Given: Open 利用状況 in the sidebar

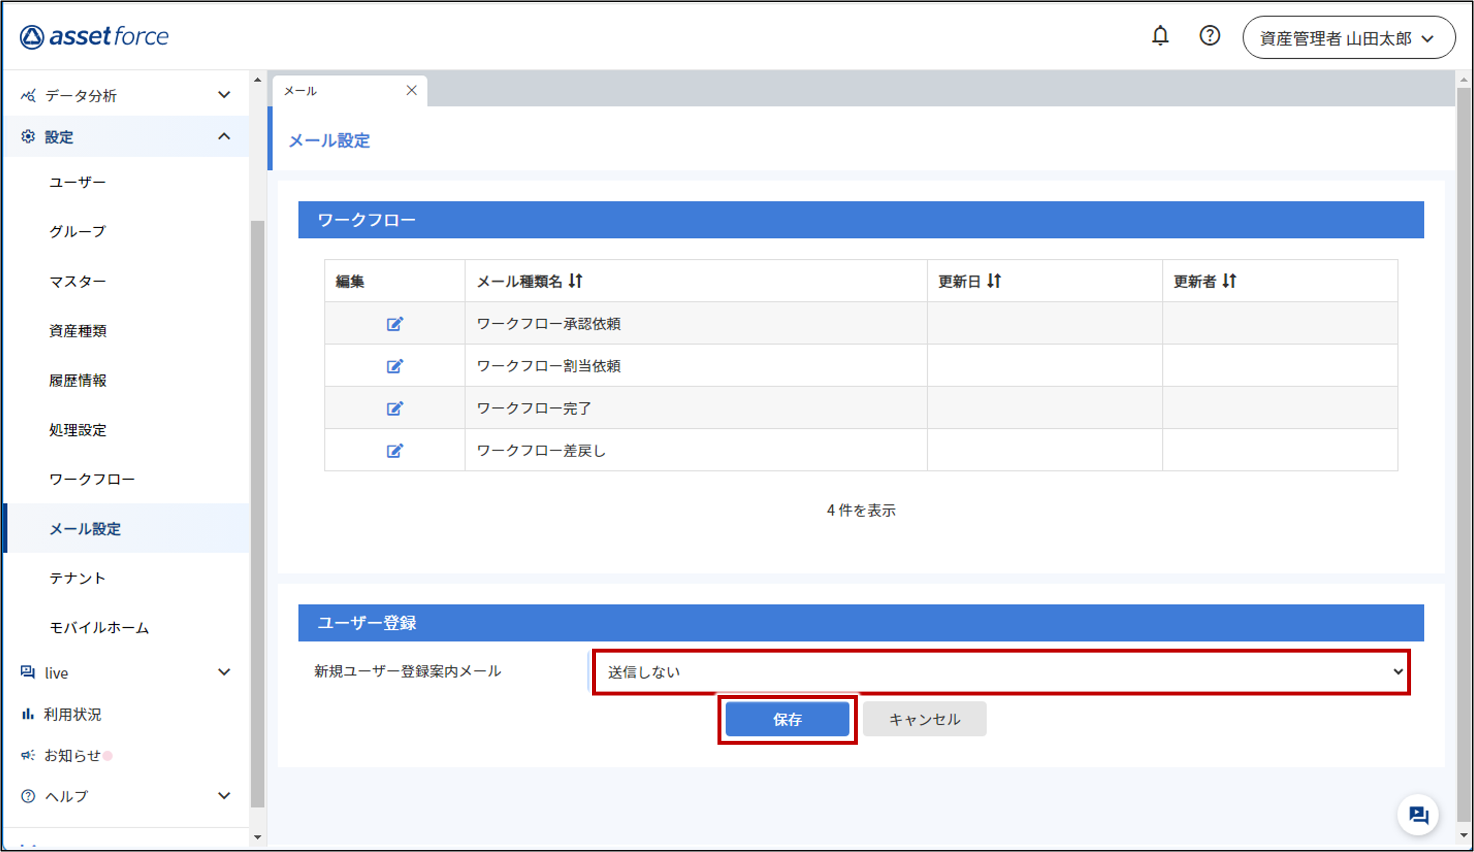Looking at the screenshot, I should click(72, 714).
